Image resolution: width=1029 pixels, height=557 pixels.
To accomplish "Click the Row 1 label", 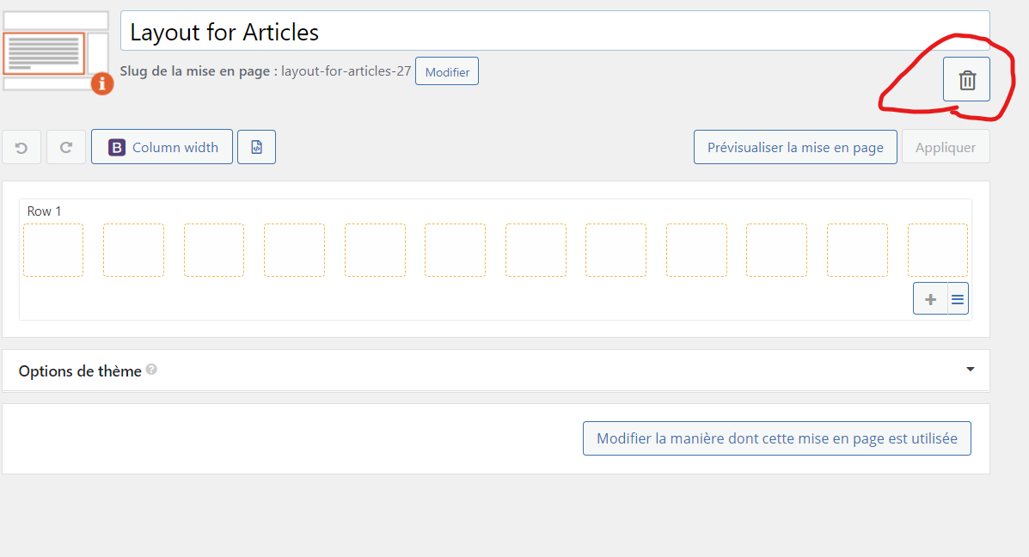I will tap(44, 211).
